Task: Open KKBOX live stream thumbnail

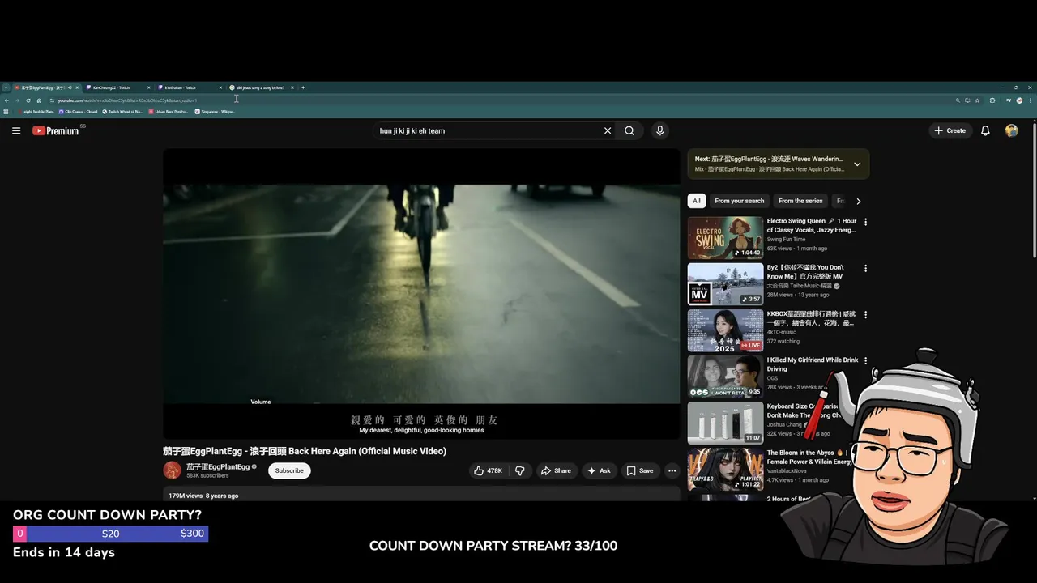Action: click(x=725, y=330)
